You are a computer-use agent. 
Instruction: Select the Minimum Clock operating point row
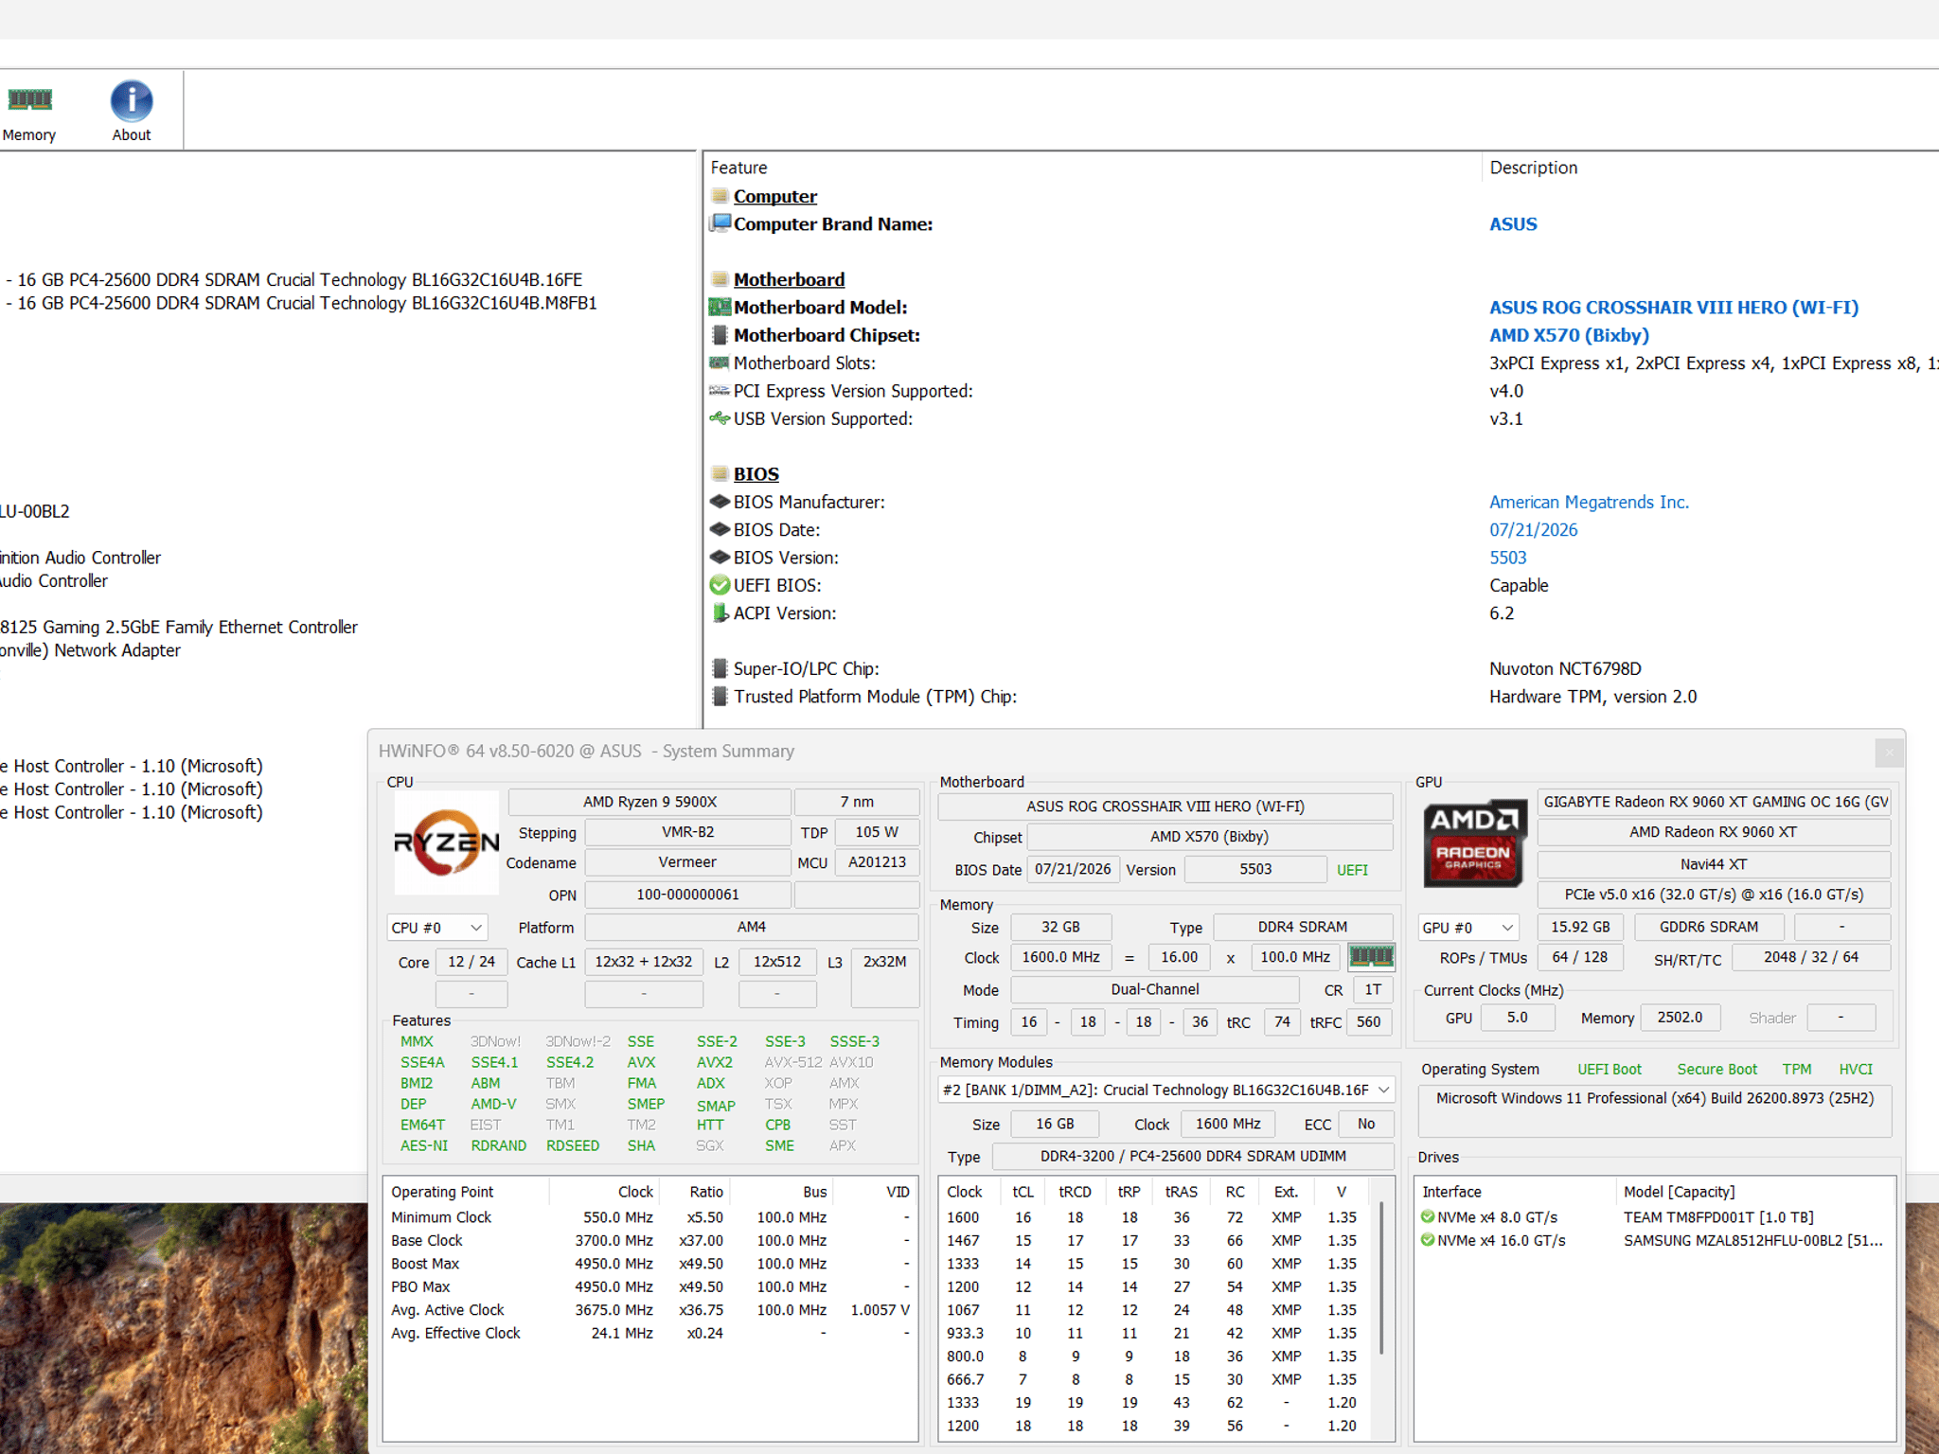[650, 1217]
